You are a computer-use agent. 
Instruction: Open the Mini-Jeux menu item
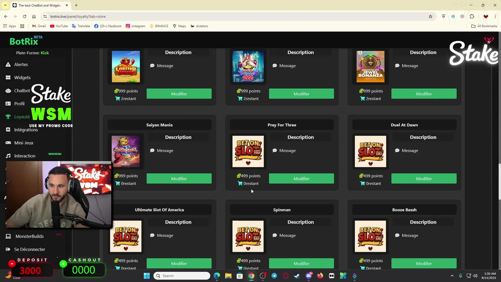(24, 143)
